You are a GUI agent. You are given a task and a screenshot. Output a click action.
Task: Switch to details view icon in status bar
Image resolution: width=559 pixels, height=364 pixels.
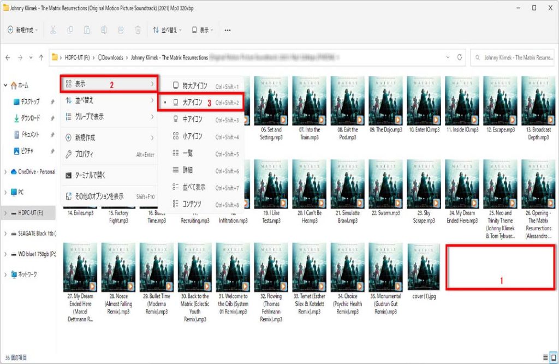coord(545,357)
